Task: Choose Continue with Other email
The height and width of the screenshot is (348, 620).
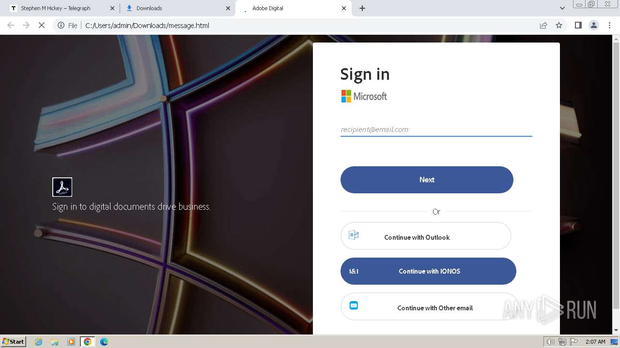Action: click(x=430, y=306)
